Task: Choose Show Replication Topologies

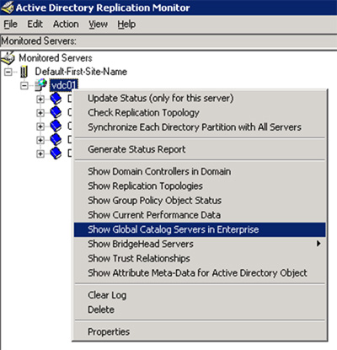Action: pyautogui.click(x=200, y=186)
